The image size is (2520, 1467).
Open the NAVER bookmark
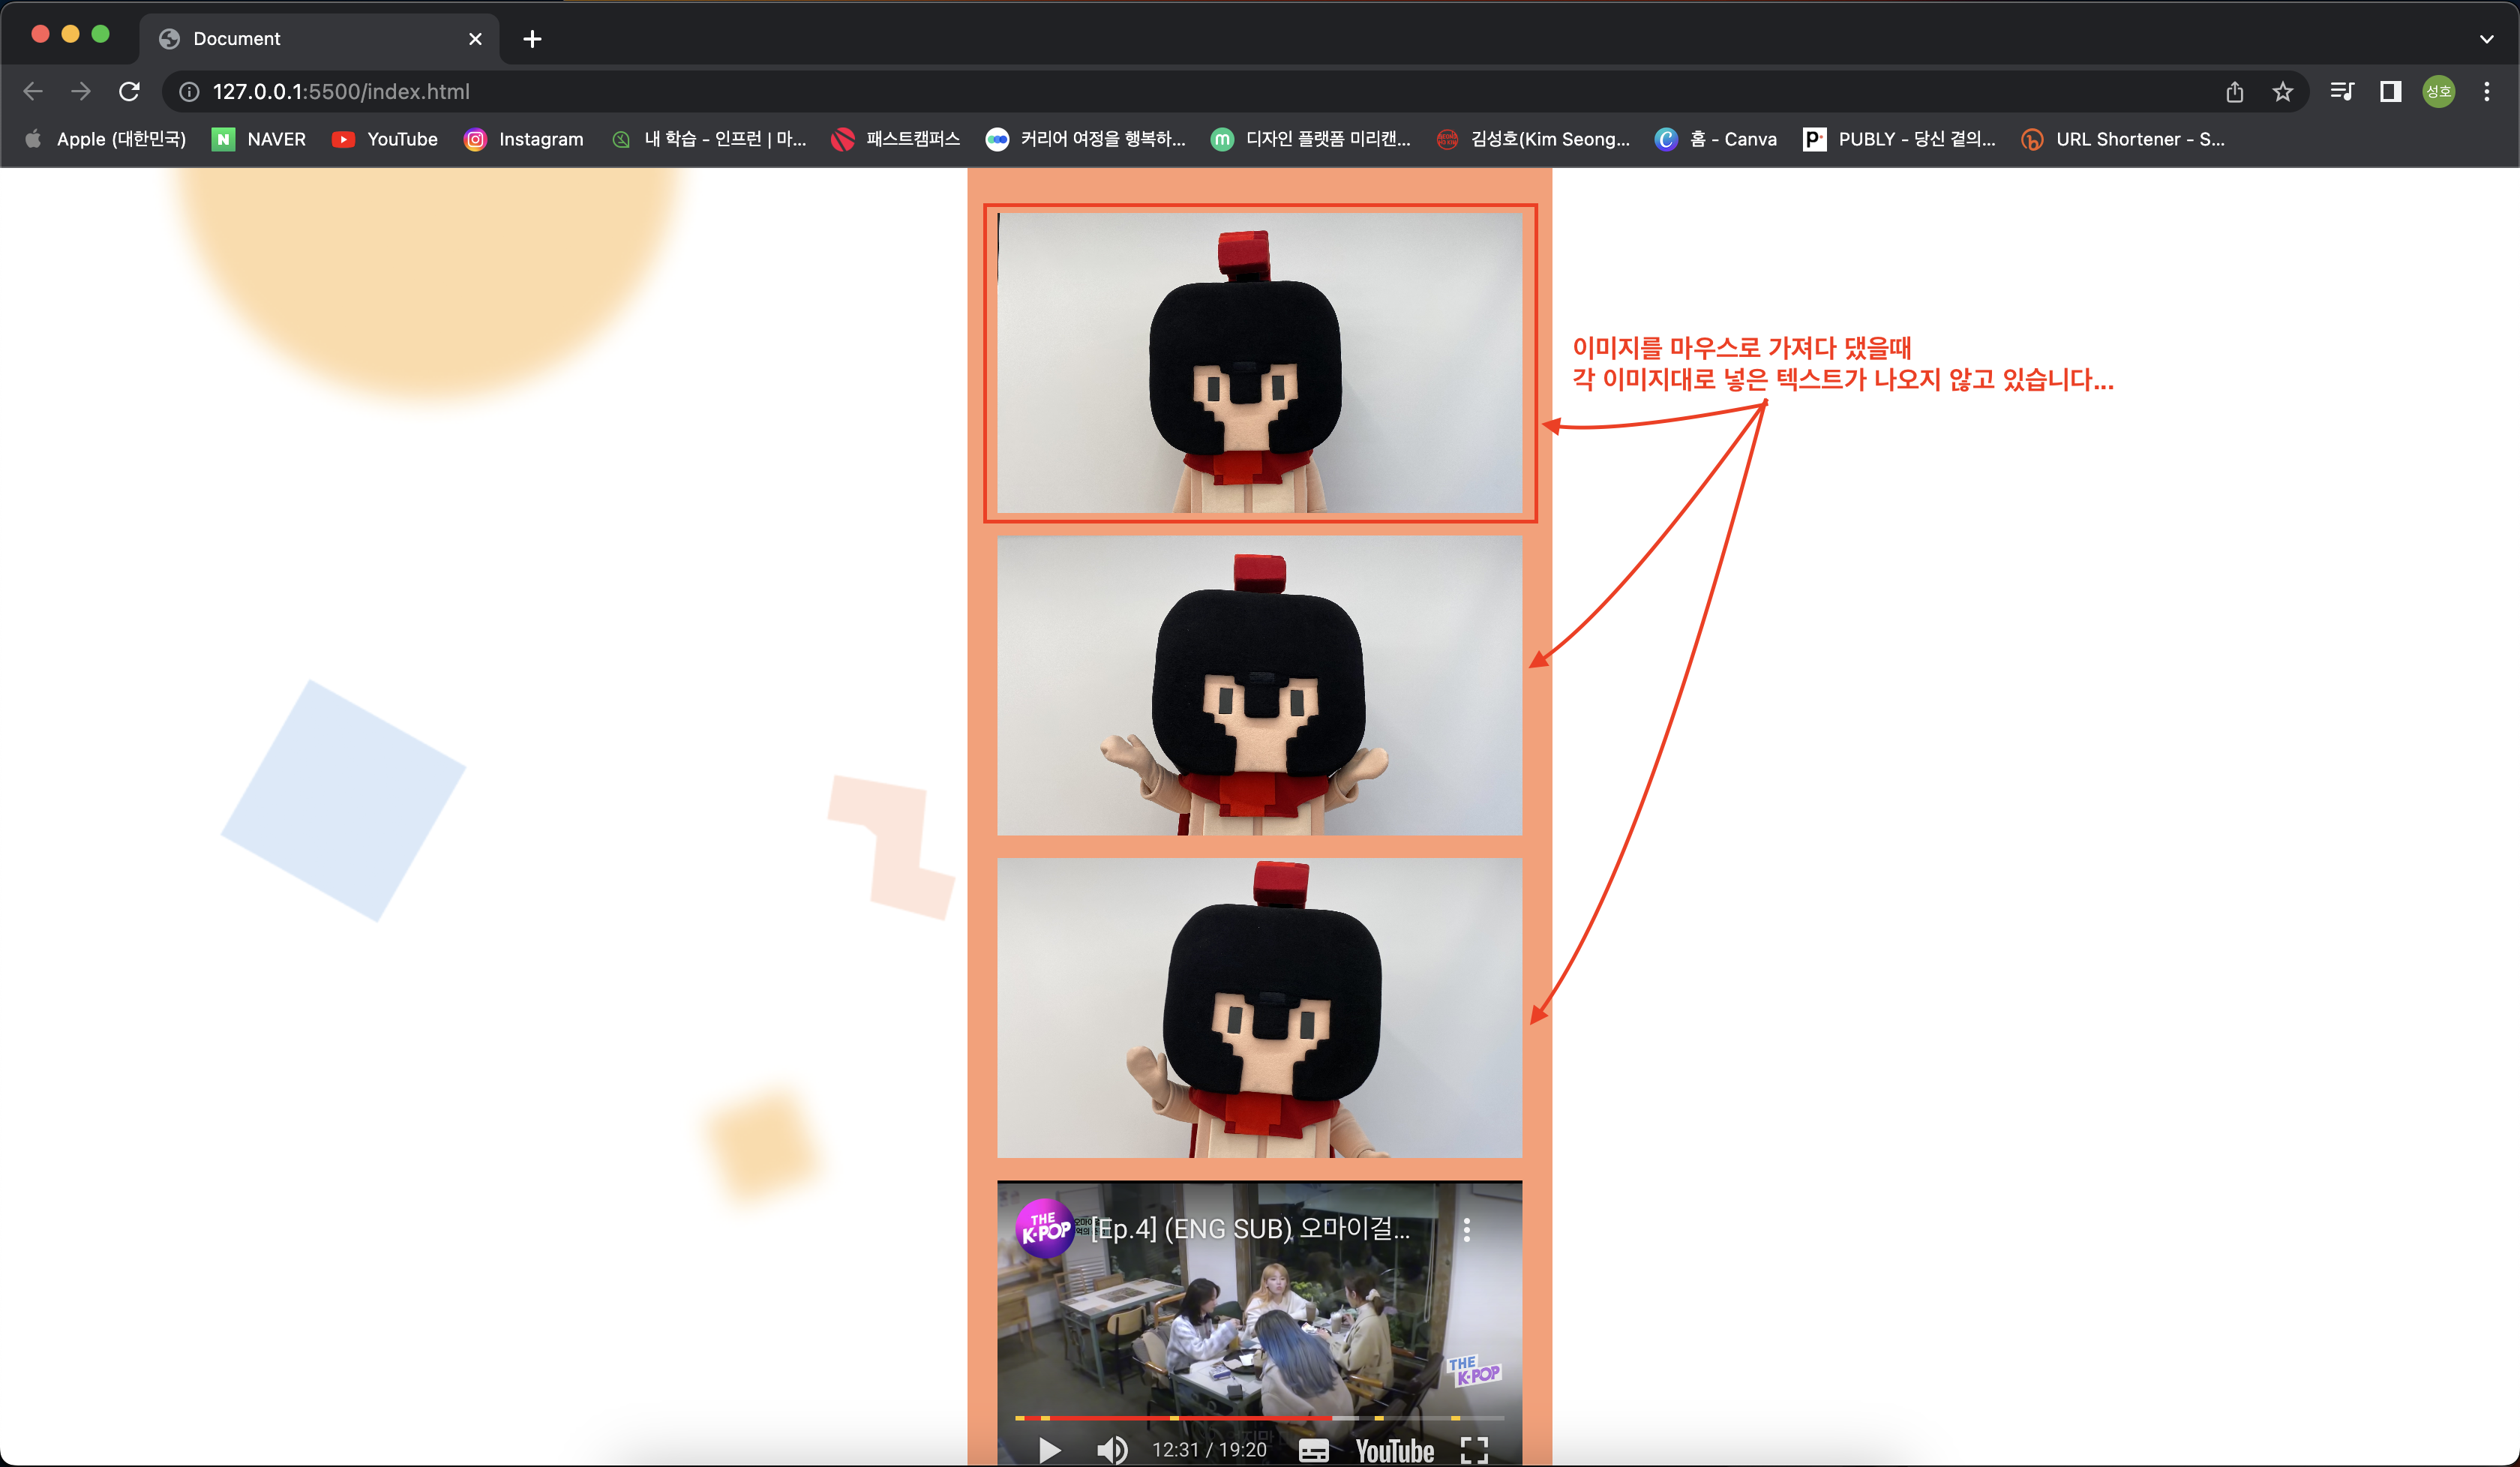tap(259, 139)
